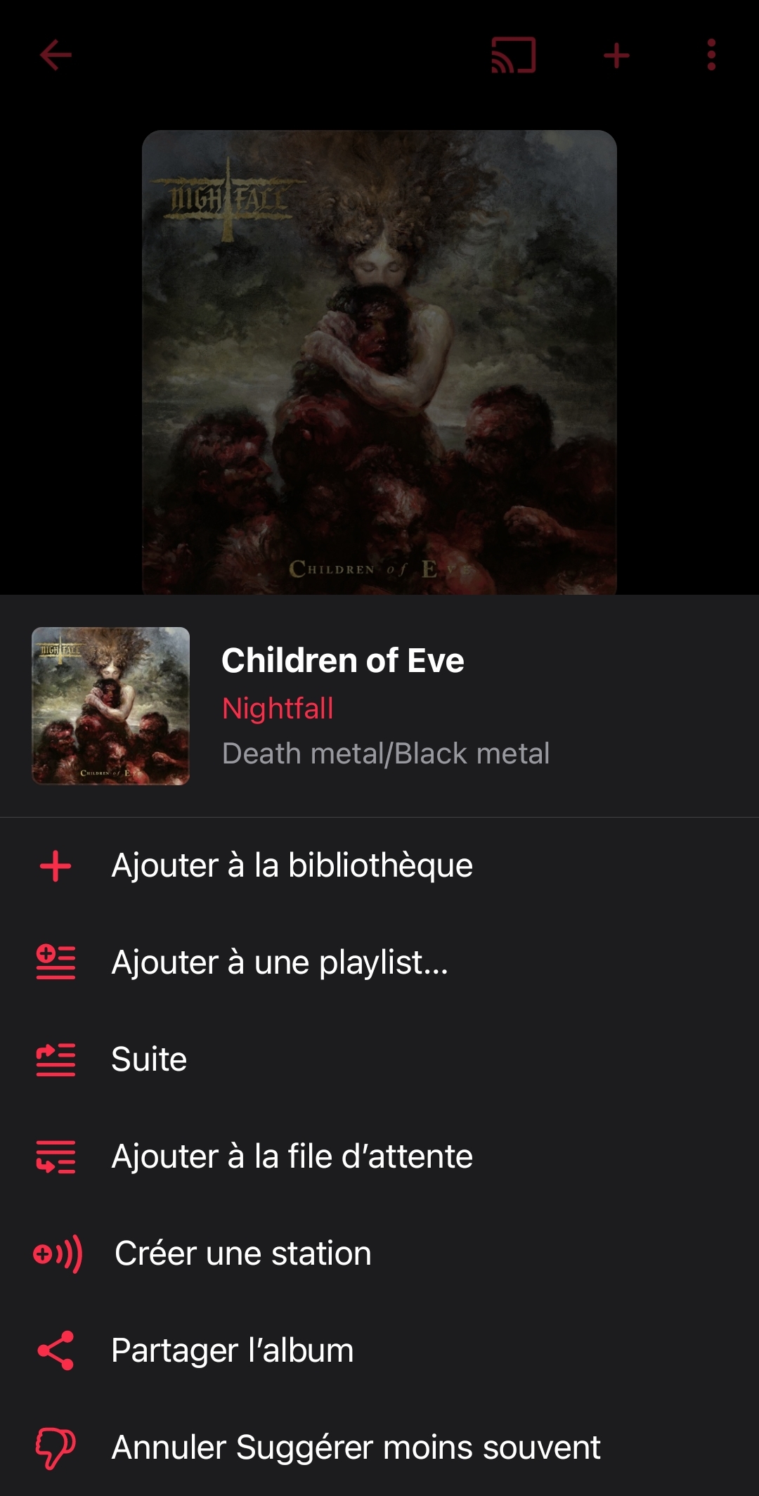Tap the add-to-queue icon

click(x=56, y=1156)
